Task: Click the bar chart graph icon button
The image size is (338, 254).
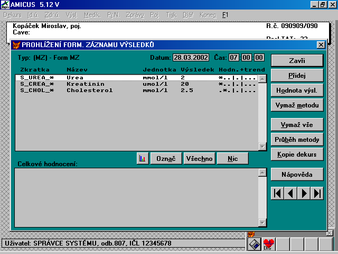Action: (142, 158)
